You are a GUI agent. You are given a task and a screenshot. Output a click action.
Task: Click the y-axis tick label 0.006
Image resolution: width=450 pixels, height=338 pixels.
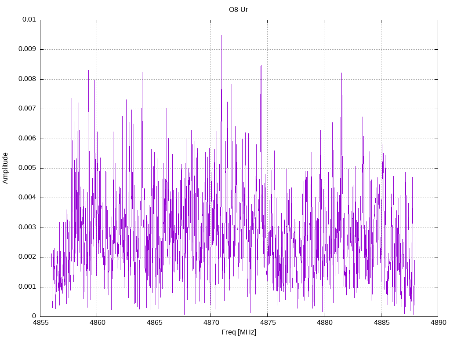point(27,138)
